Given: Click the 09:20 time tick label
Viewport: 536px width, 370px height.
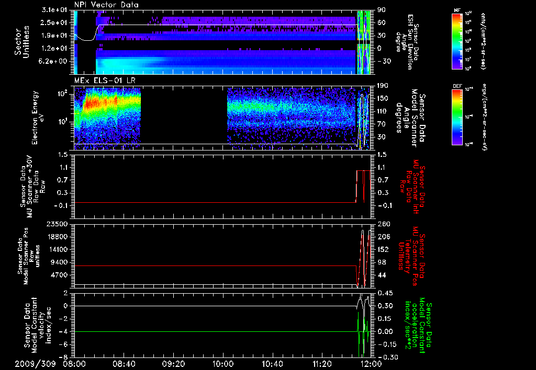Looking at the screenshot, I should tap(173, 364).
